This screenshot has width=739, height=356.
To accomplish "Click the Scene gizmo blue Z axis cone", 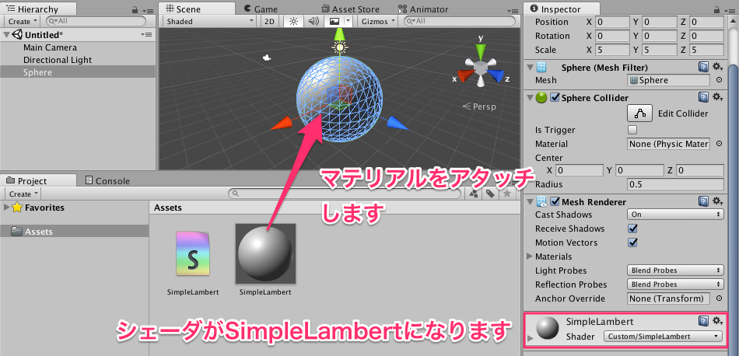I will click(x=495, y=75).
